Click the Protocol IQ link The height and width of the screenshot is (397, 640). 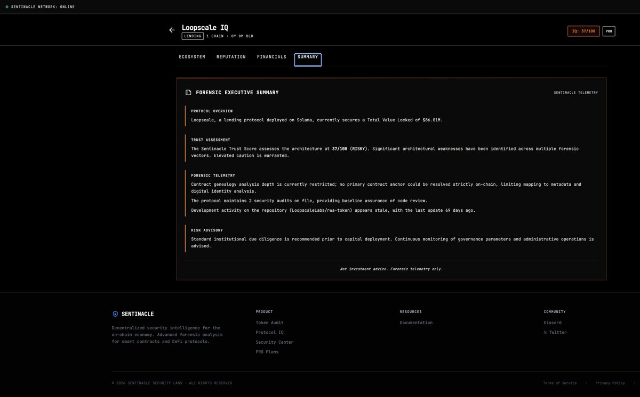(269, 332)
